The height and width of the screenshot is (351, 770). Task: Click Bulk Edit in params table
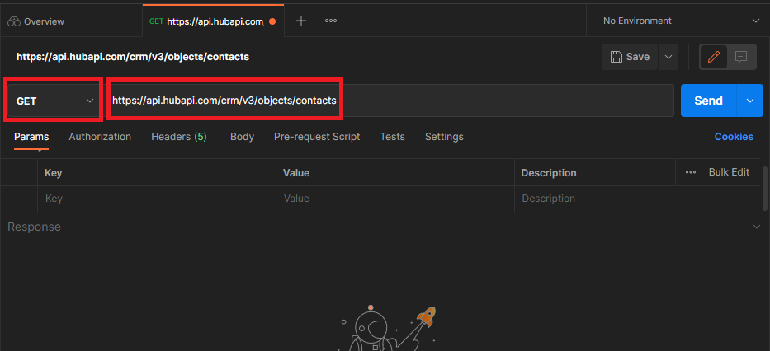click(x=729, y=172)
